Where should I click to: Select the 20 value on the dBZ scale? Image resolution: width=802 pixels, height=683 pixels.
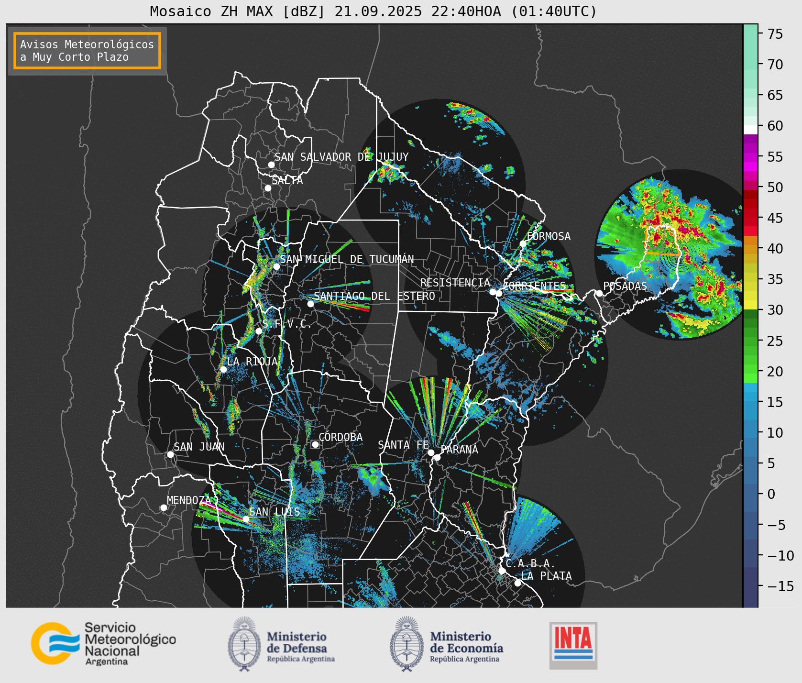pos(775,372)
